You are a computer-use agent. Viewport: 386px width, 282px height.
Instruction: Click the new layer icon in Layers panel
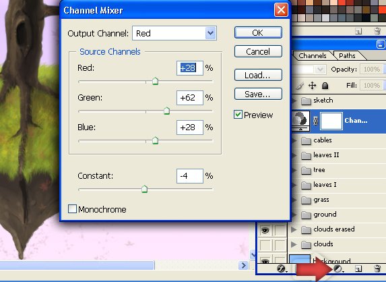coord(358,269)
